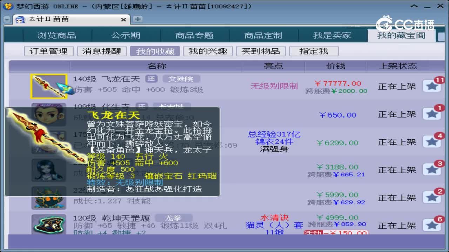Open 消息提醒 notifications

coord(102,51)
